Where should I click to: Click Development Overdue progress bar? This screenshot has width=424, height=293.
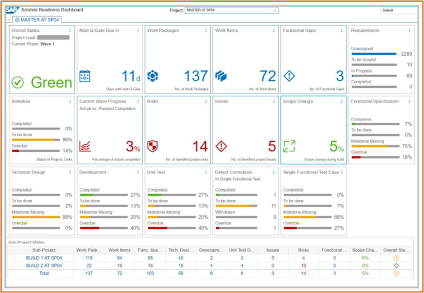104,228
